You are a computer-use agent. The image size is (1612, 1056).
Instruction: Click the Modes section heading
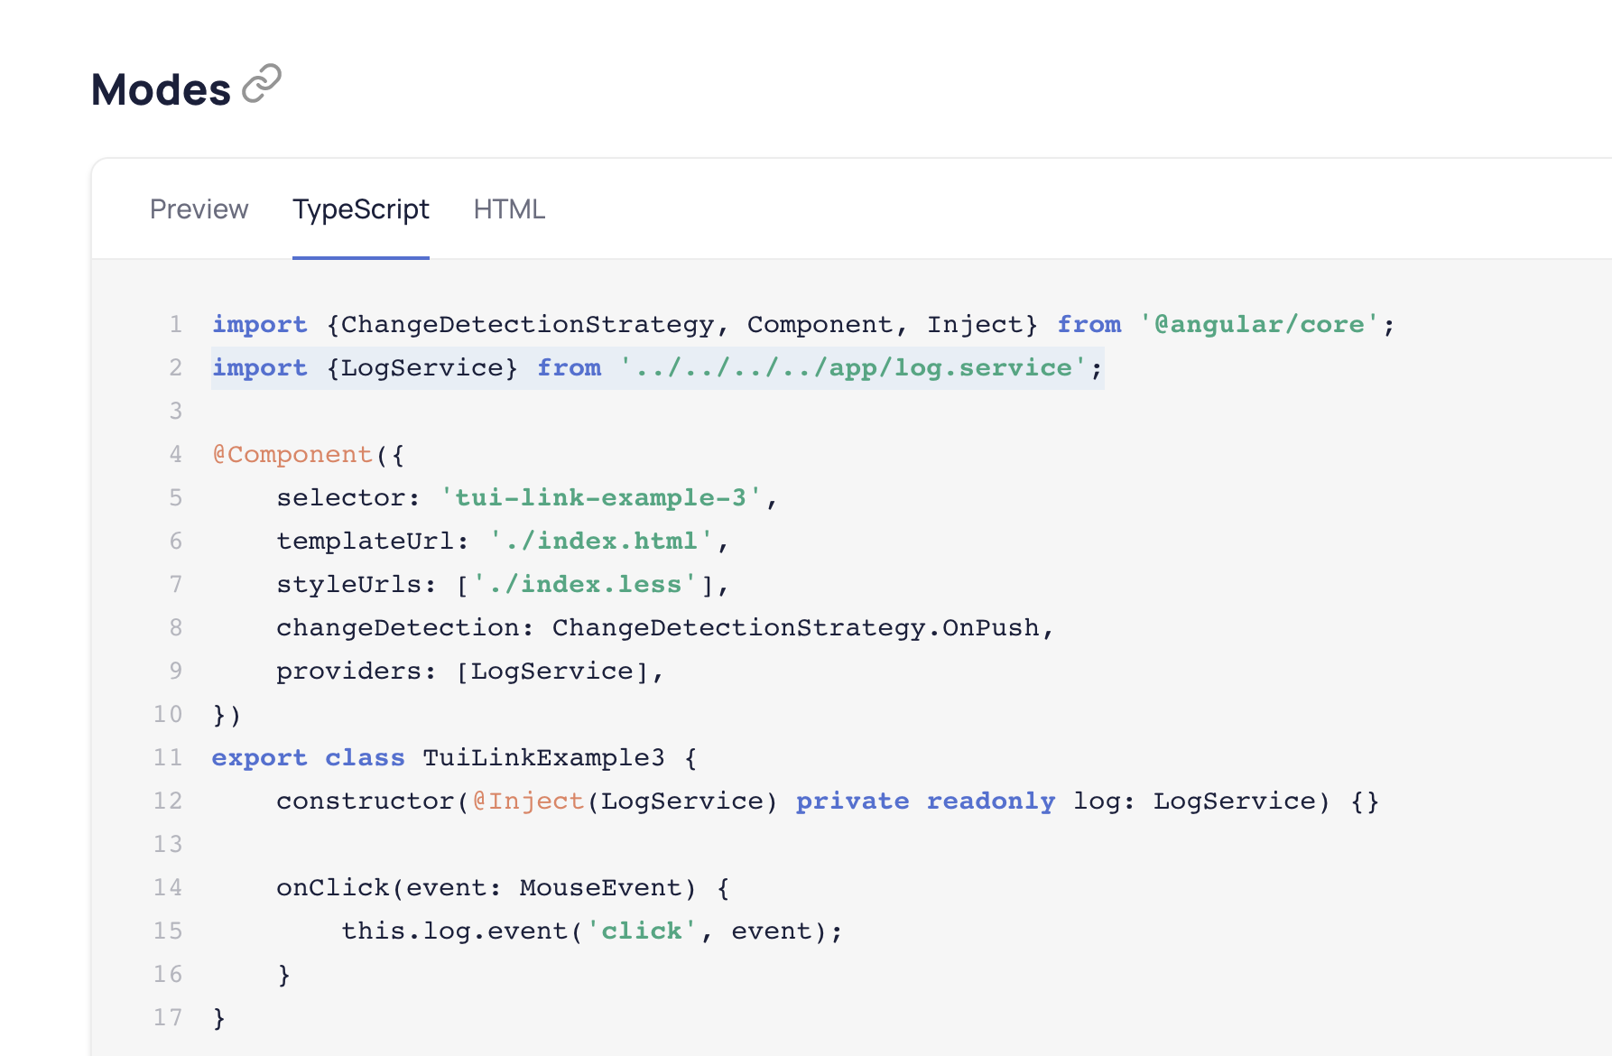click(x=161, y=88)
